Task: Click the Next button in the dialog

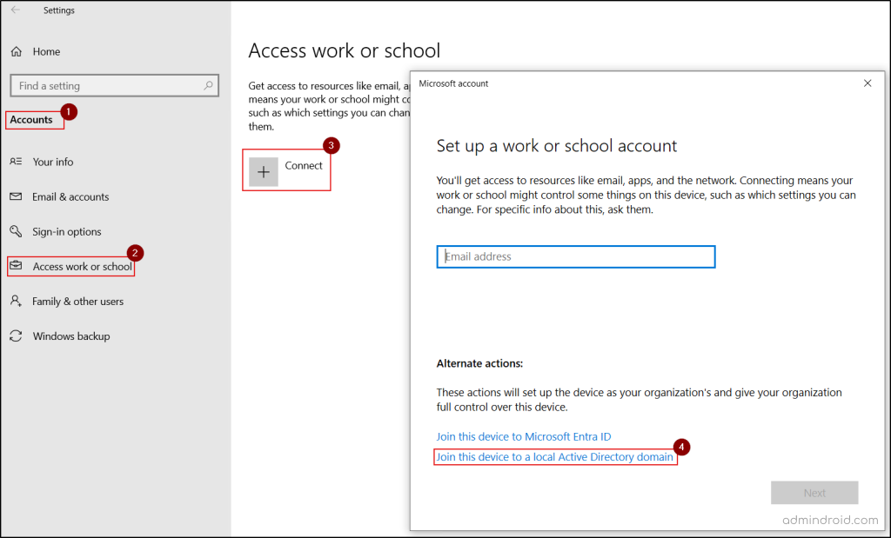Action: [x=814, y=493]
